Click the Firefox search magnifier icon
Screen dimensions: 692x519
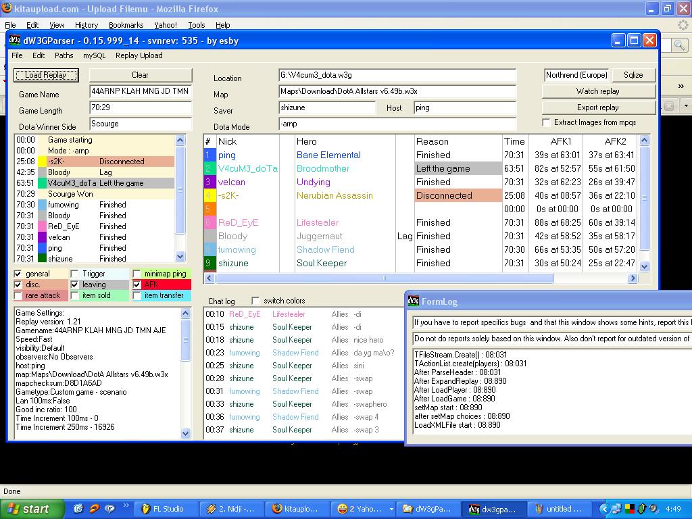[679, 45]
